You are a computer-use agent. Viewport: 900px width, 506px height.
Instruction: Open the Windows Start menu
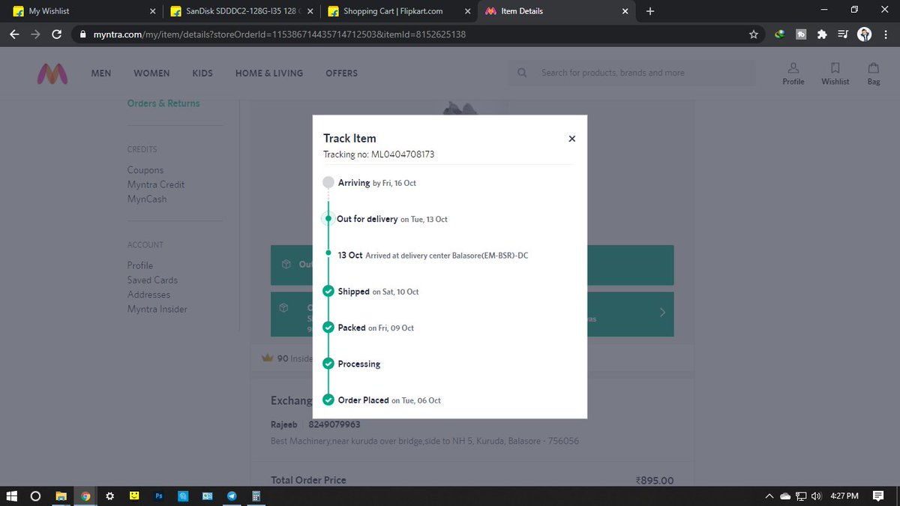[12, 496]
